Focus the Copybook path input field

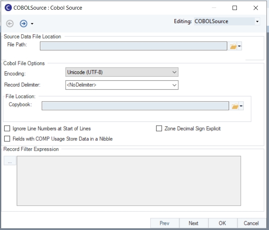pos(135,106)
